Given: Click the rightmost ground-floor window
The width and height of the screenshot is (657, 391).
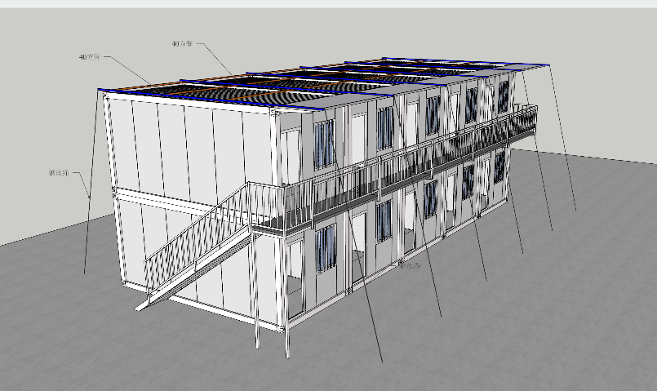Looking at the screenshot, I should 499,167.
